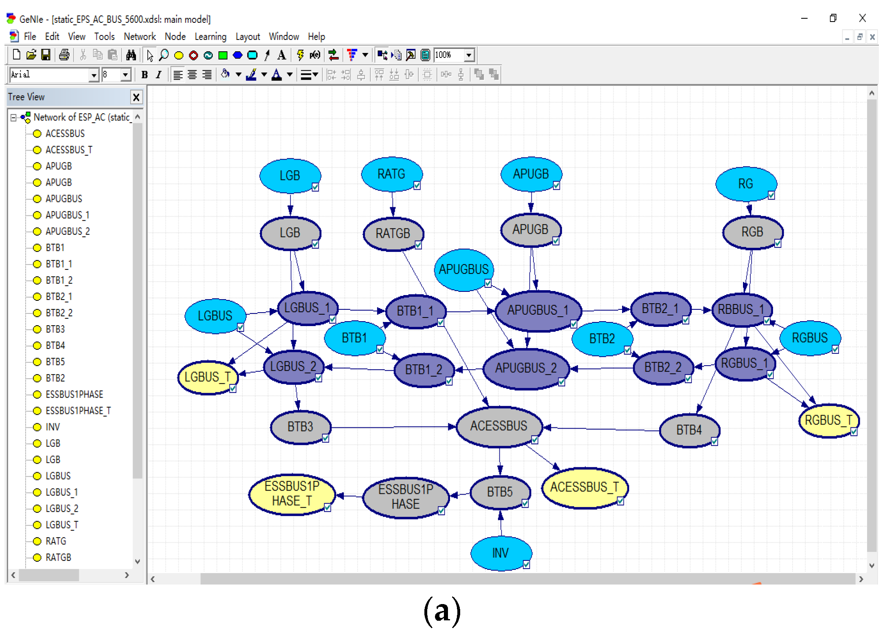
Task: Open the Arial font name dropdown
Action: click(94, 75)
